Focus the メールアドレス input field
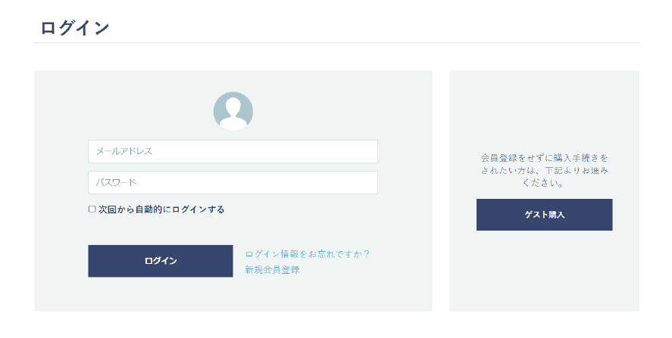 click(233, 151)
